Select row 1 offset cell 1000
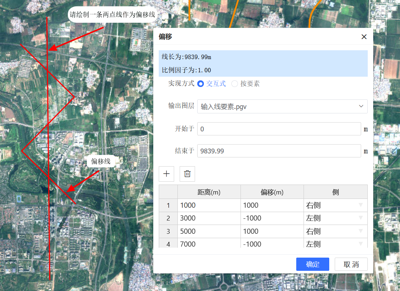Viewport: 400px width, 291px height. pyautogui.click(x=272, y=205)
